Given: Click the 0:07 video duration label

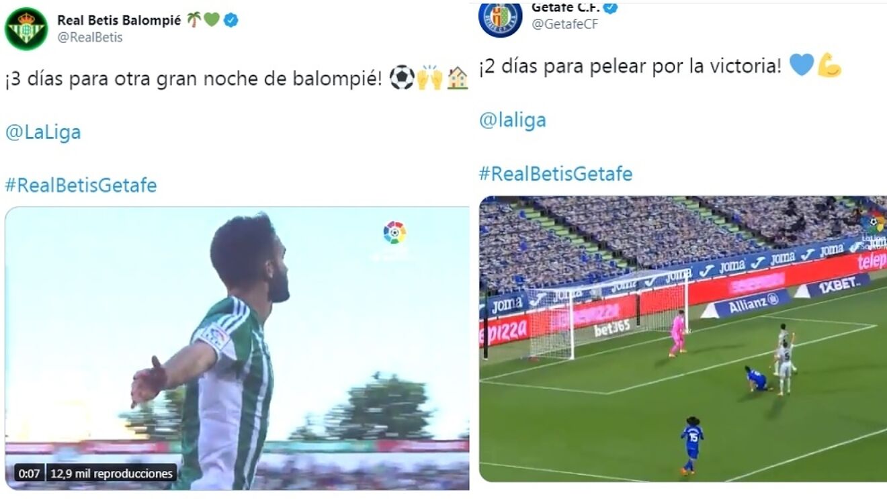Looking at the screenshot, I should (x=29, y=473).
